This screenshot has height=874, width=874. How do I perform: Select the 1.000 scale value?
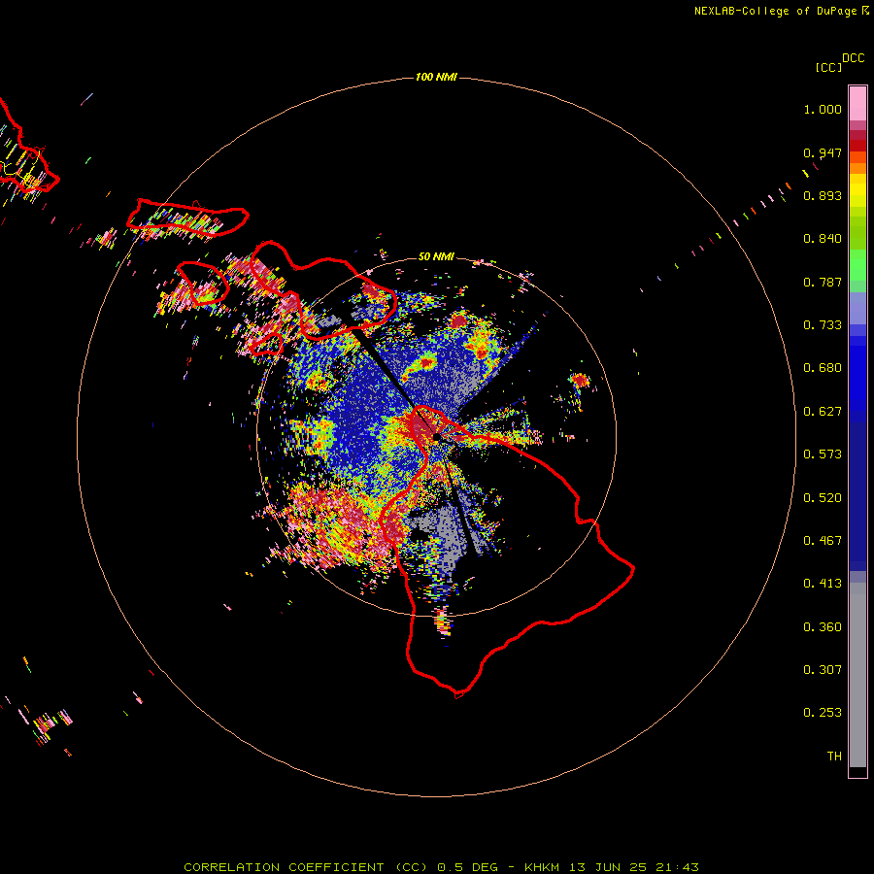point(823,109)
